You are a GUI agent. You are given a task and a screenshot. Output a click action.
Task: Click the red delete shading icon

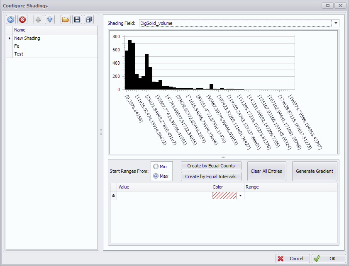22,19
